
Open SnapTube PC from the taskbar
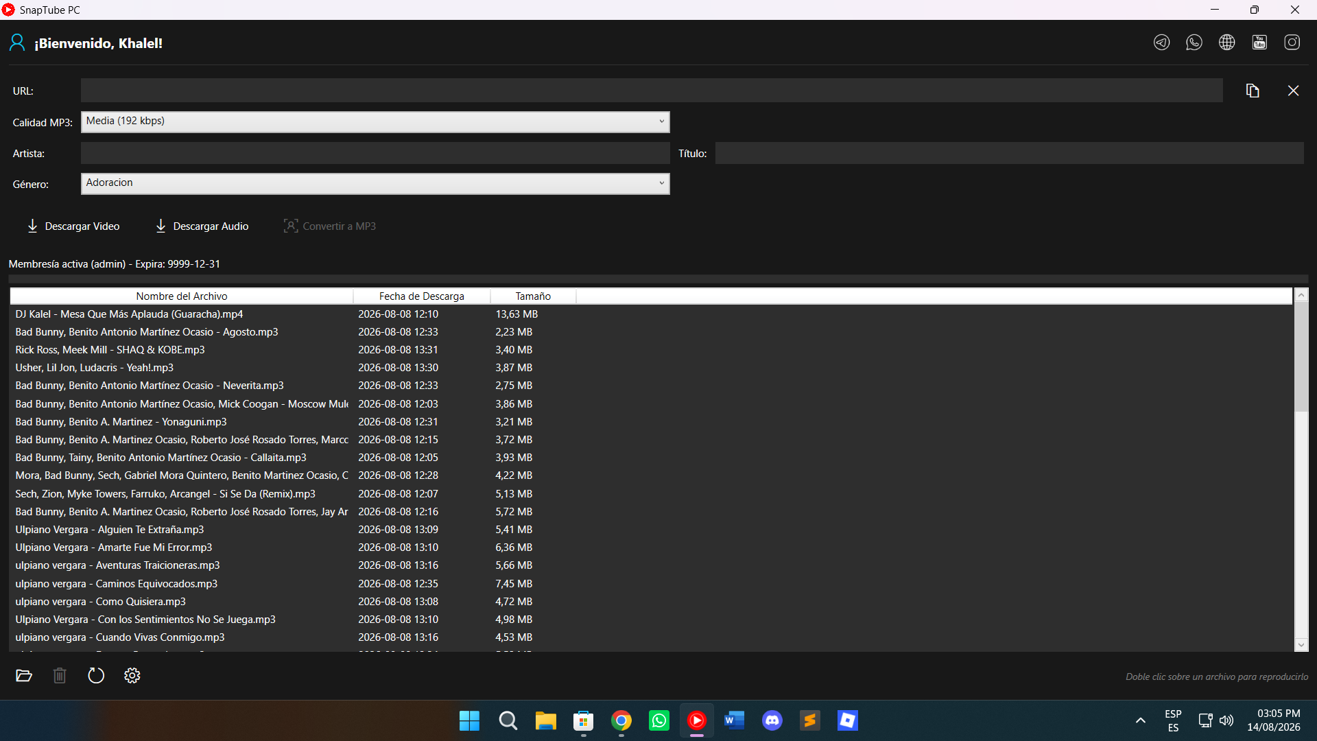point(697,720)
